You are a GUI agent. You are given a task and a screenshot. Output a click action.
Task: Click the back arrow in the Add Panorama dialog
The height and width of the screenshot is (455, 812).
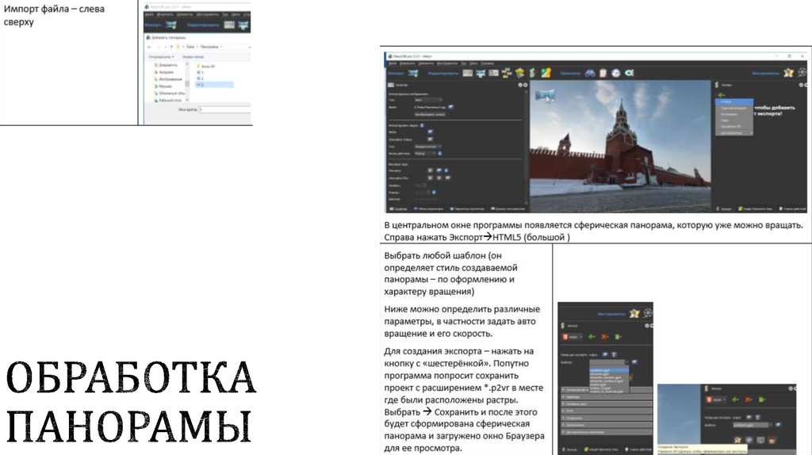149,47
